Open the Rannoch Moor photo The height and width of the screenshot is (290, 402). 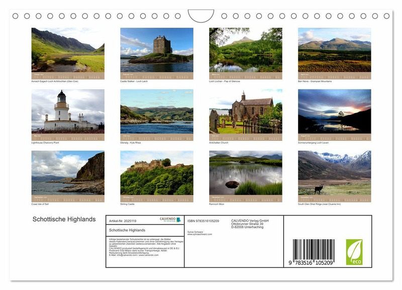pos(246,173)
